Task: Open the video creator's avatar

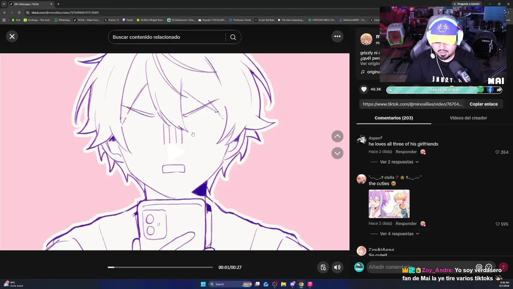Action: 366,39
